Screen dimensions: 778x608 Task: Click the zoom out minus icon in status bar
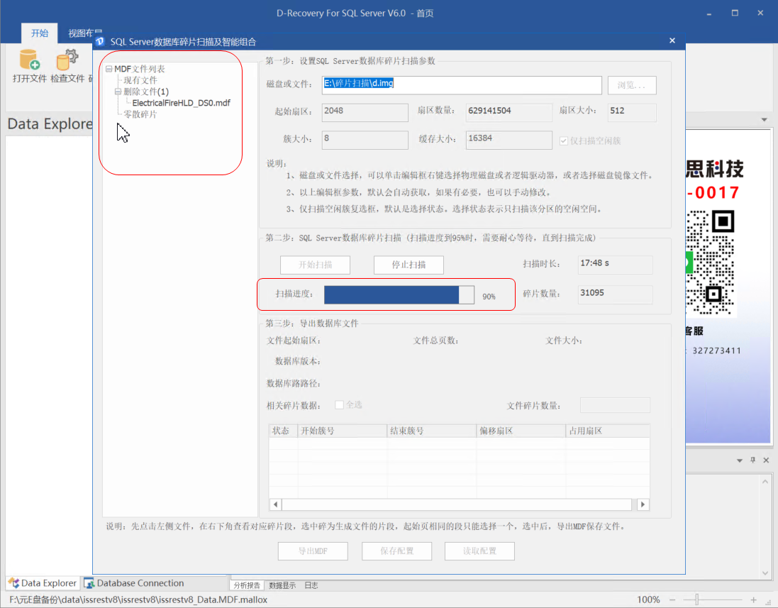tap(672, 599)
